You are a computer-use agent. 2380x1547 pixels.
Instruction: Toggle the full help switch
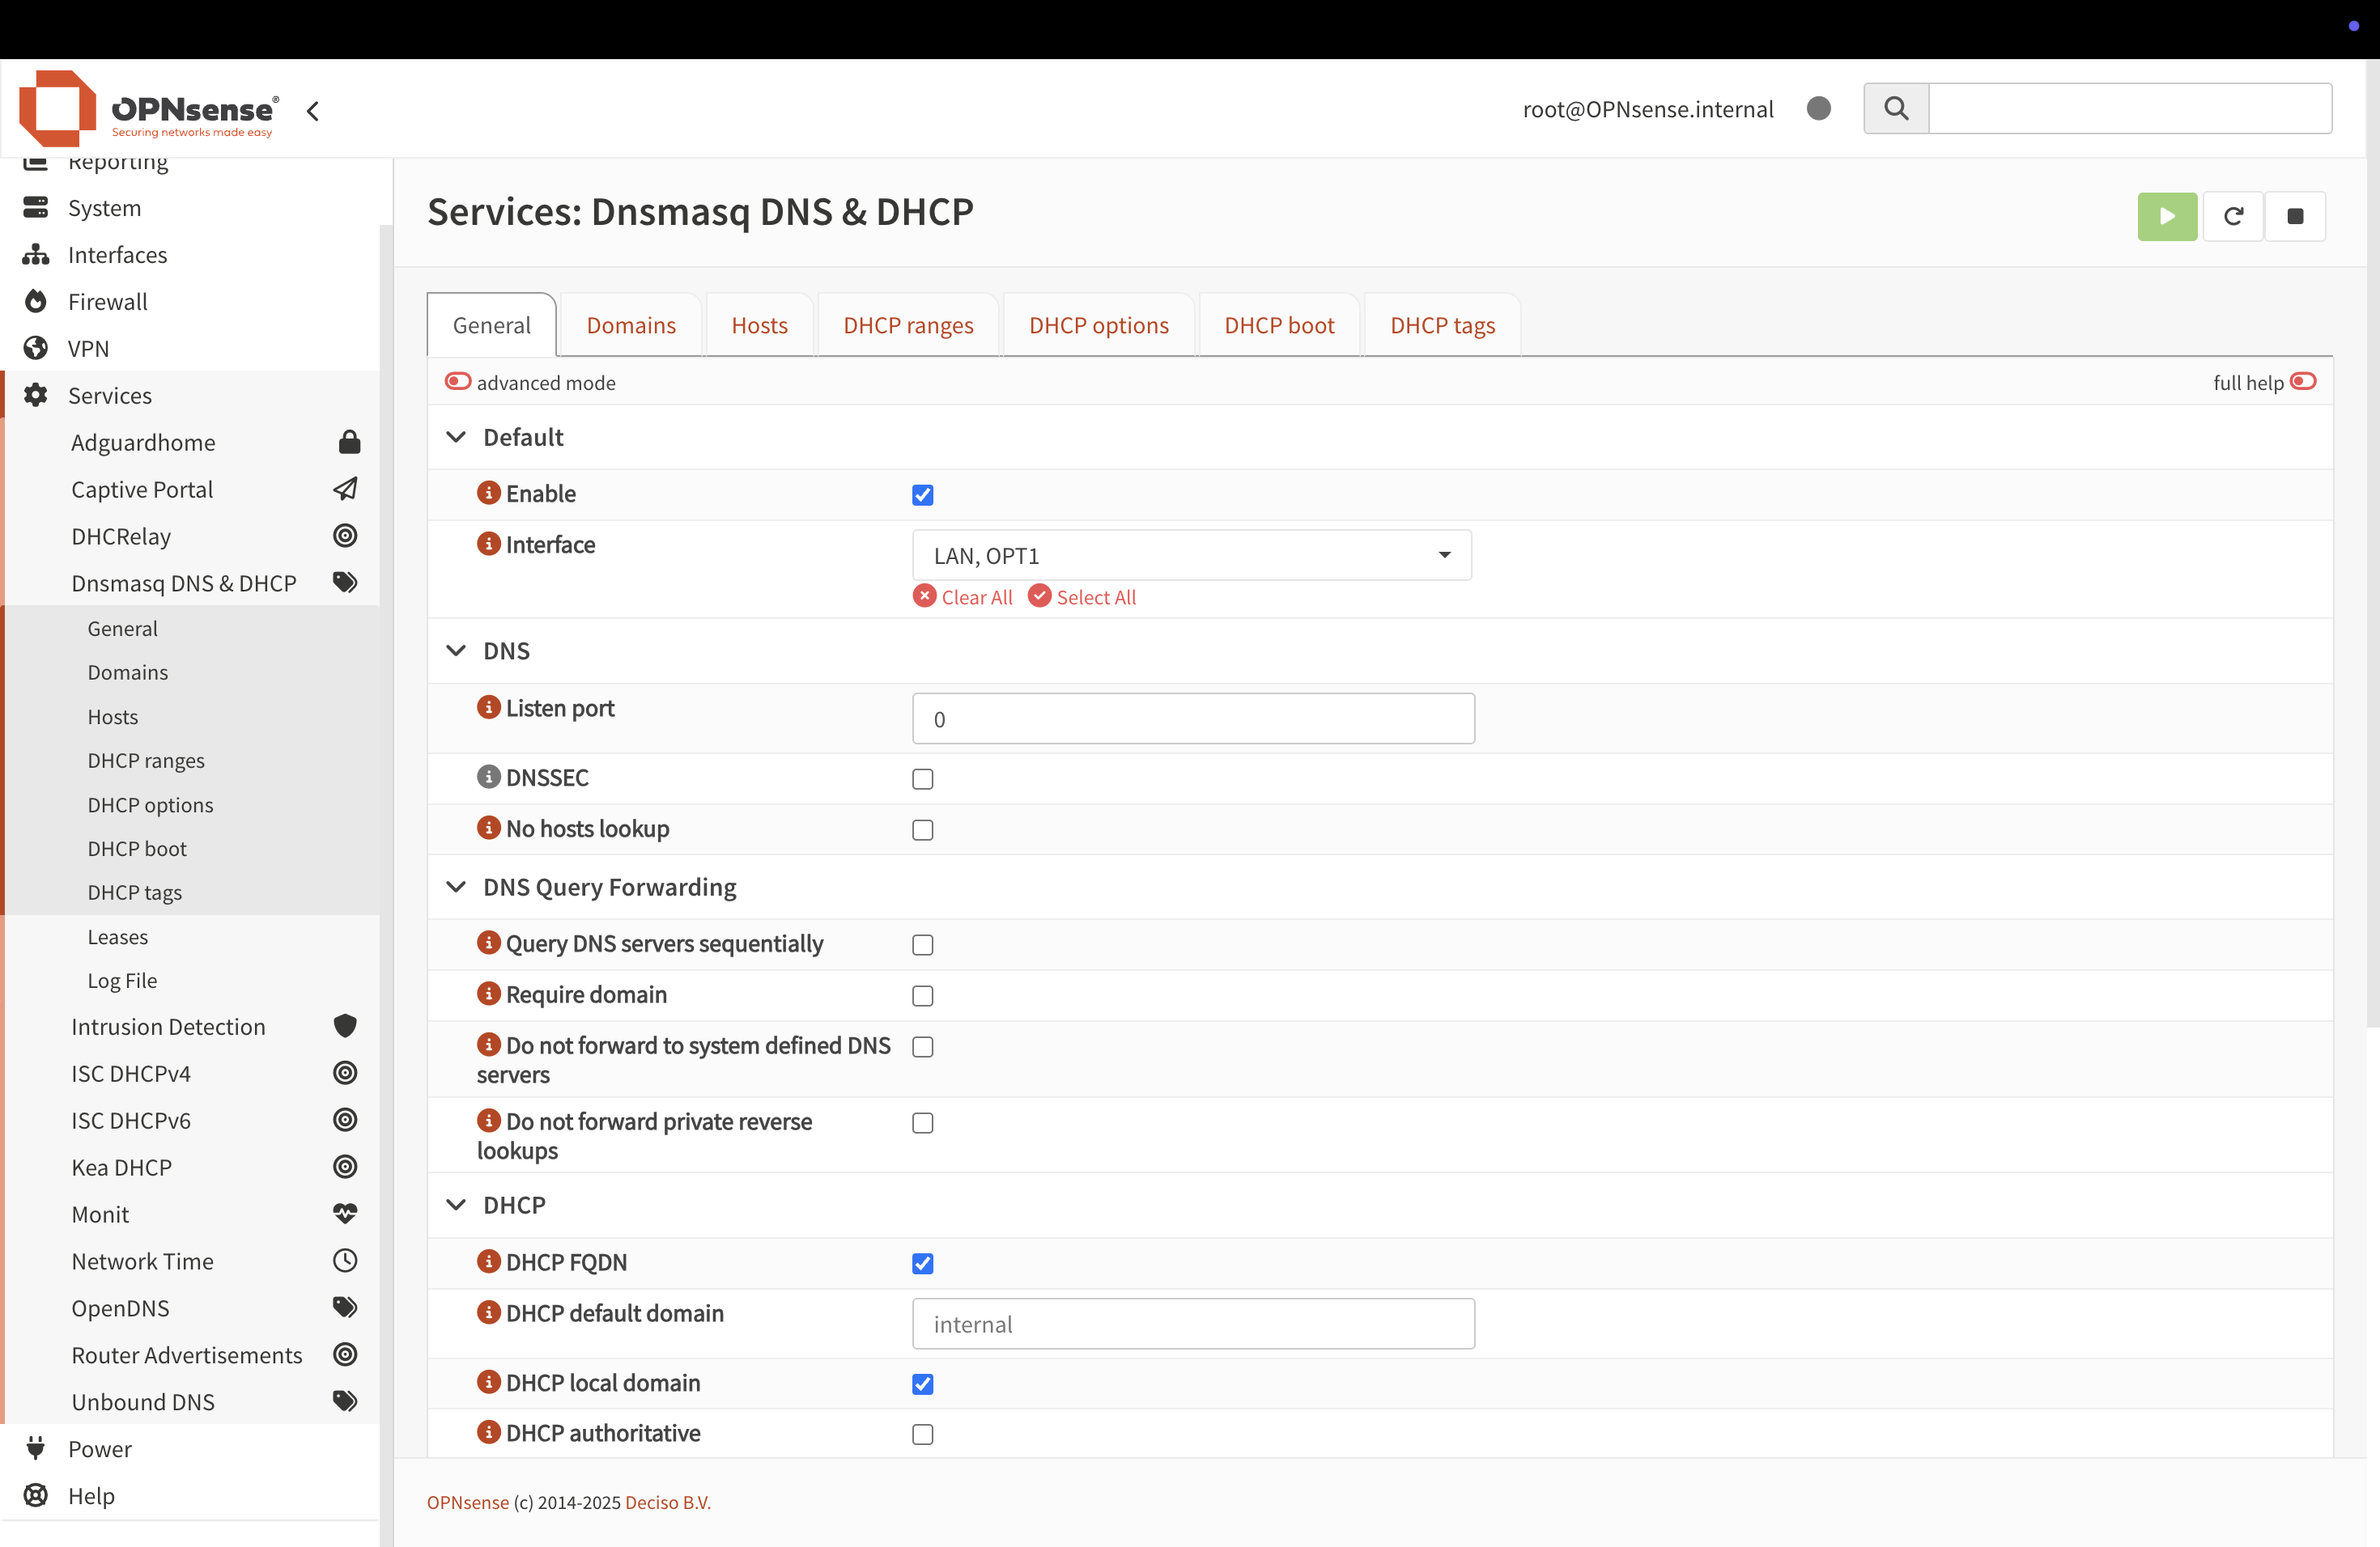[x=2303, y=382]
